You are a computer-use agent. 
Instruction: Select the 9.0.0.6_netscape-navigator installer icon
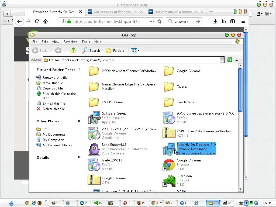[x=169, y=118]
